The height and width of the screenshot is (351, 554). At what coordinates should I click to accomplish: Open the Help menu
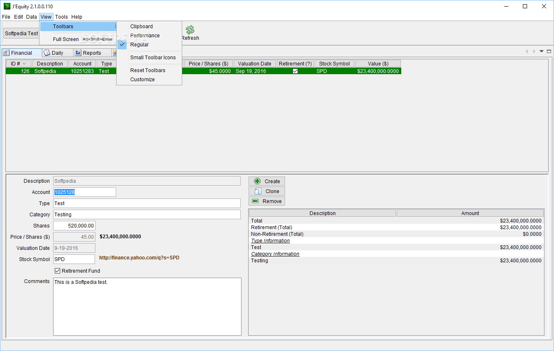77,17
